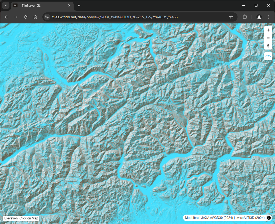Open the JAXA AW3D30 (2024) link

coord(217,218)
